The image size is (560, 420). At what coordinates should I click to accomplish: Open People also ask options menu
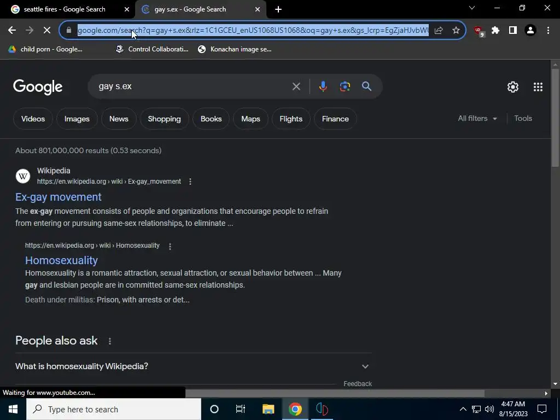pyautogui.click(x=109, y=341)
